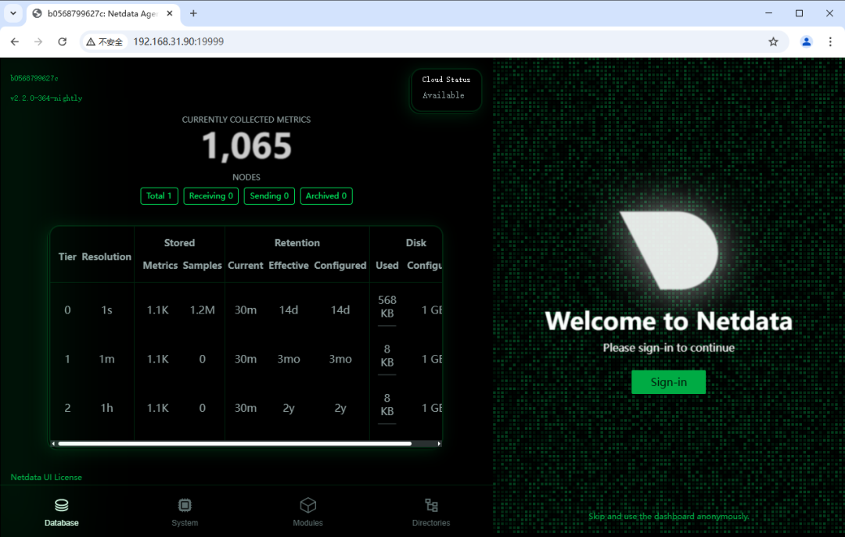
Task: Open the browser profile avatar
Action: pyautogui.click(x=806, y=41)
